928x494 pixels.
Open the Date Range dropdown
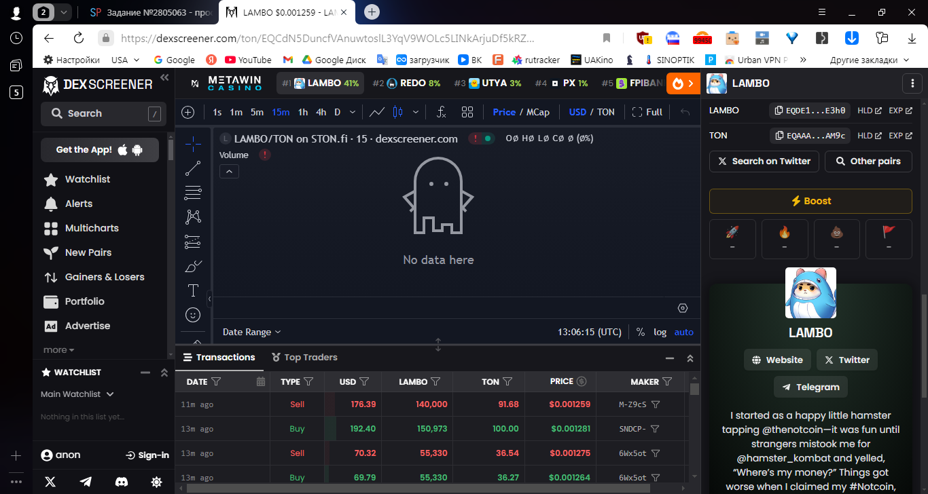tap(251, 332)
